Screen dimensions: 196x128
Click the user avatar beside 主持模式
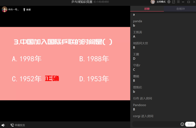tap(153, 2)
